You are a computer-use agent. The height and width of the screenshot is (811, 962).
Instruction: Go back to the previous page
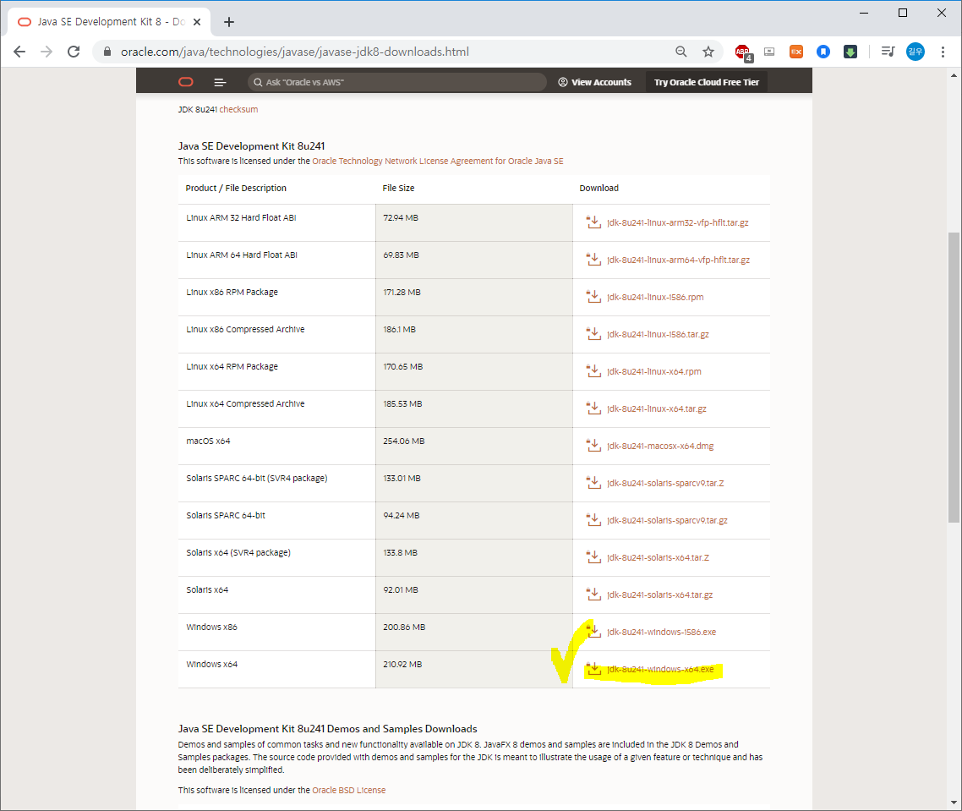[x=19, y=52]
